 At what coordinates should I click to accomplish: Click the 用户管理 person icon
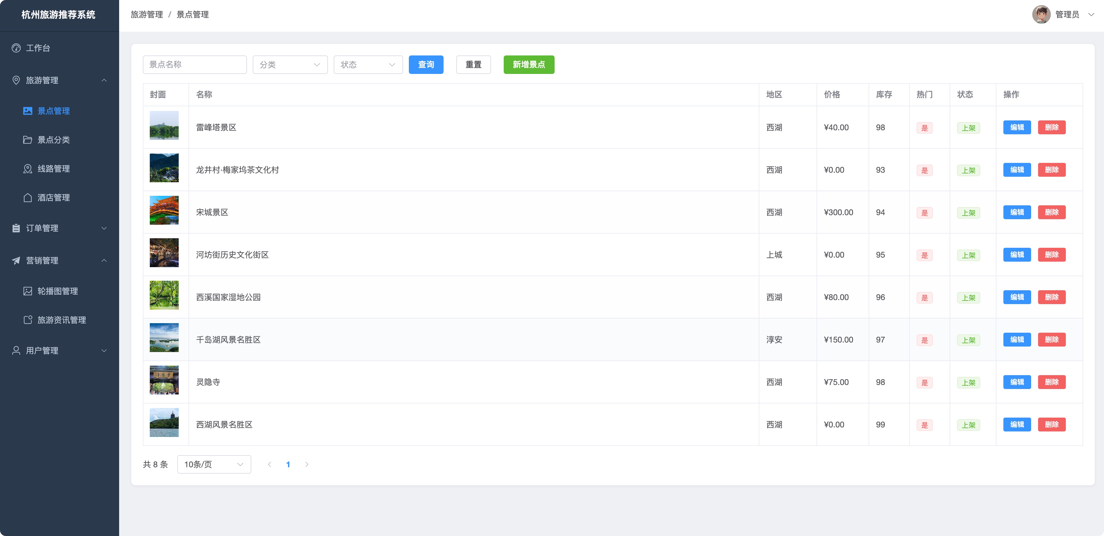16,351
